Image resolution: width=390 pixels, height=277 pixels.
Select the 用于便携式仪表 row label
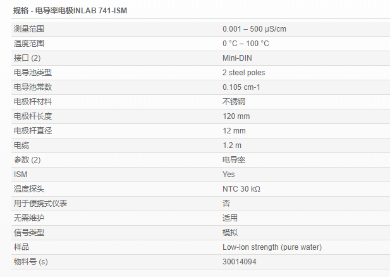click(x=40, y=204)
